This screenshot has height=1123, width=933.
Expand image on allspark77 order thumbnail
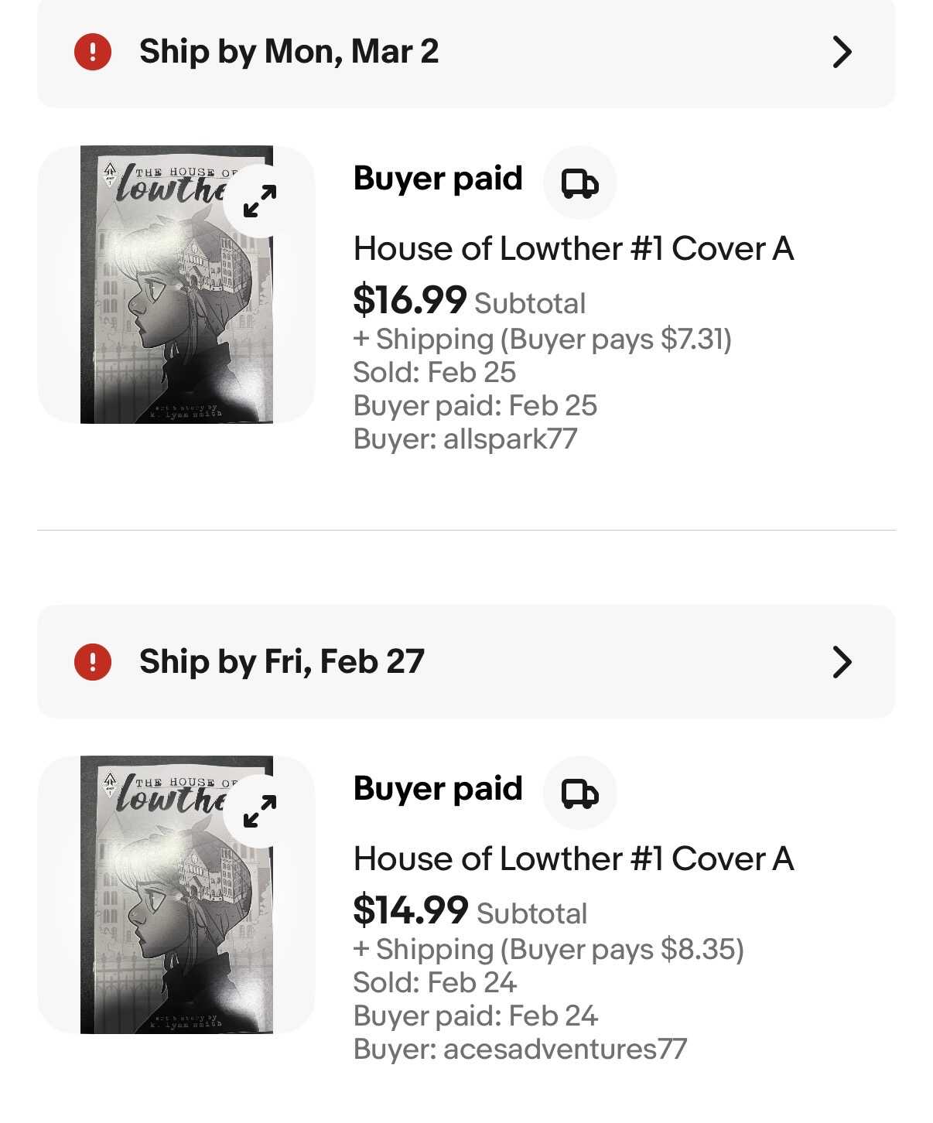tap(260, 201)
